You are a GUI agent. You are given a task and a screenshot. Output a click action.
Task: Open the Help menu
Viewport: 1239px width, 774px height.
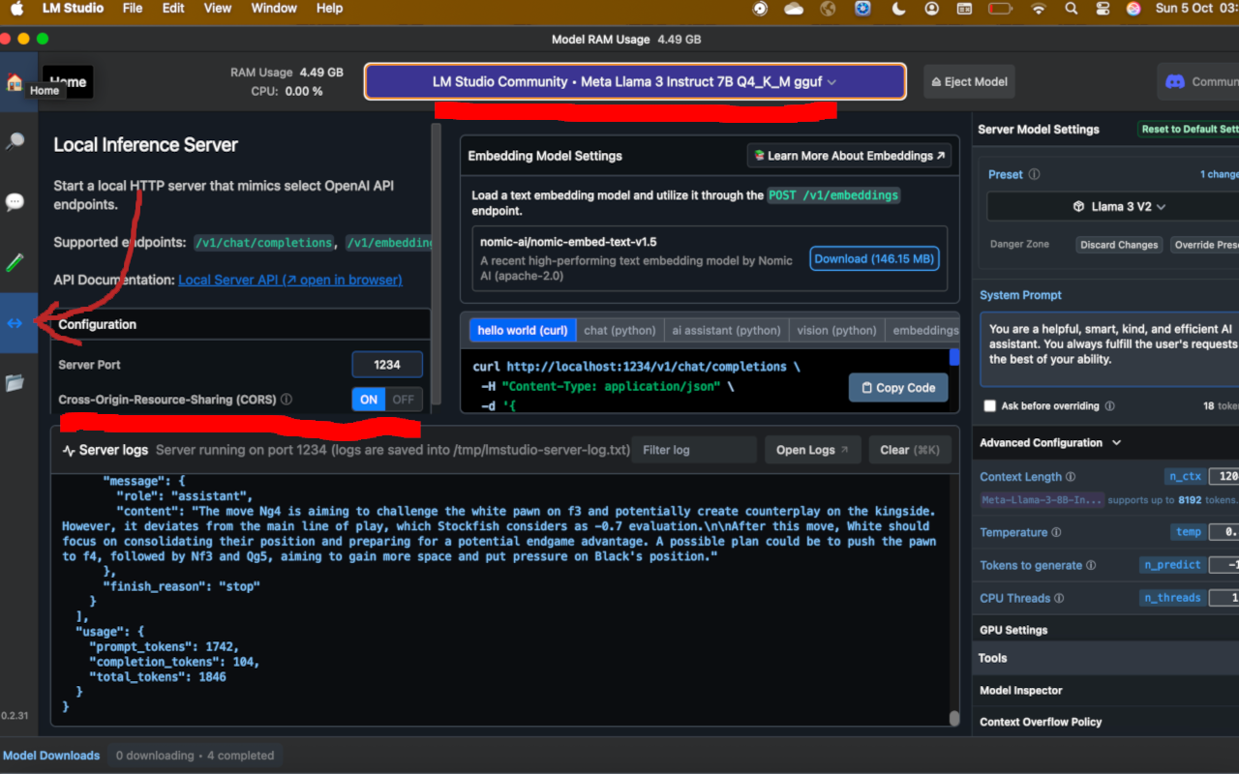329,9
